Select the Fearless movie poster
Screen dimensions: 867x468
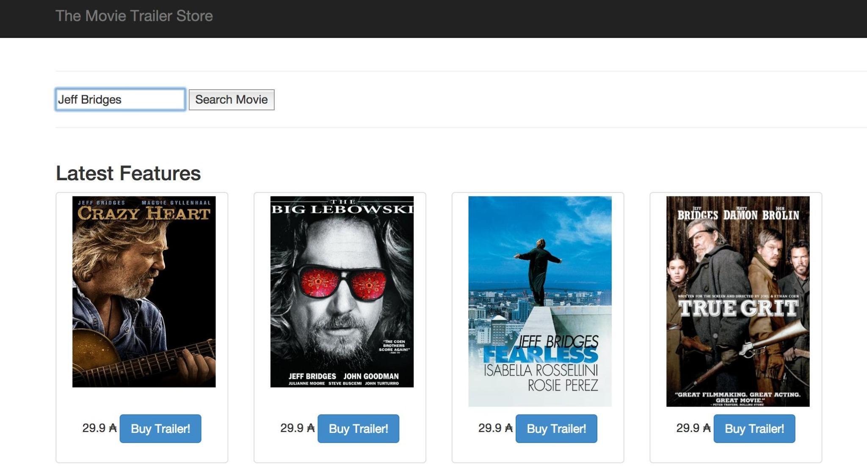tap(540, 301)
